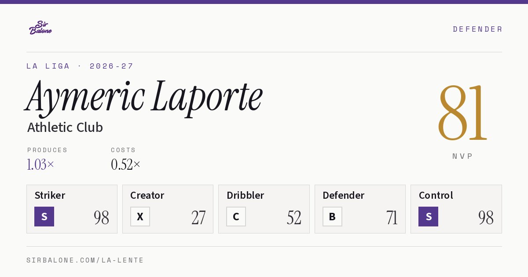Click the Defender card title

[x=343, y=195]
